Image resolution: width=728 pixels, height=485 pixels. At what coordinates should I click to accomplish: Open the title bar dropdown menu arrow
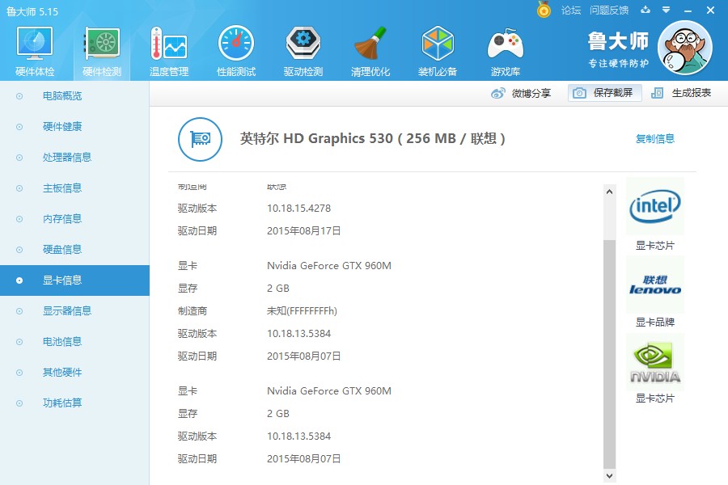coord(667,10)
